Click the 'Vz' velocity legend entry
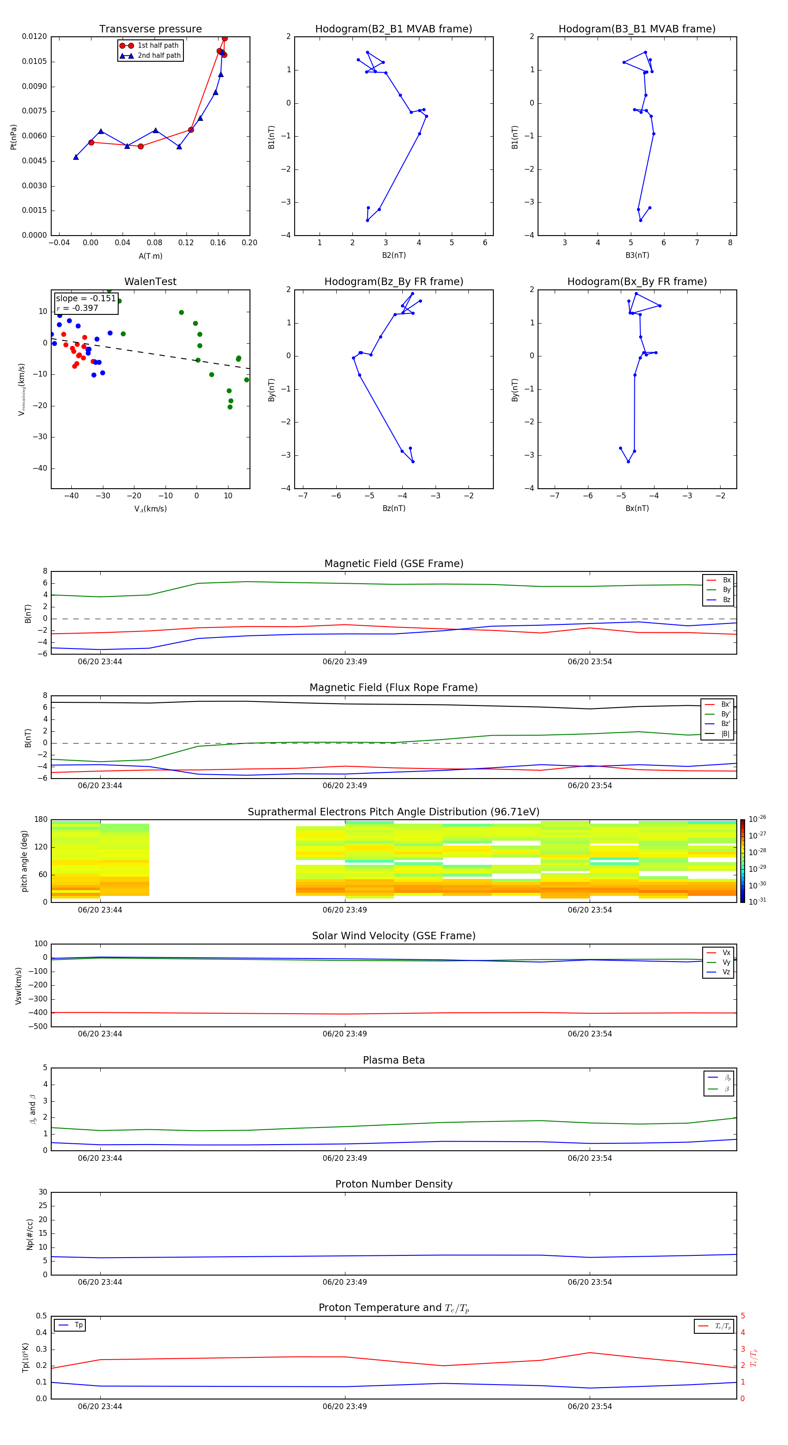788x1445 pixels. pyautogui.click(x=718, y=972)
